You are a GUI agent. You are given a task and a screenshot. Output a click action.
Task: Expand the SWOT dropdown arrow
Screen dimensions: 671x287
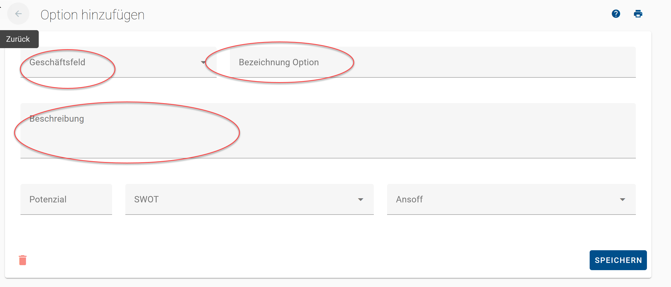(x=361, y=200)
